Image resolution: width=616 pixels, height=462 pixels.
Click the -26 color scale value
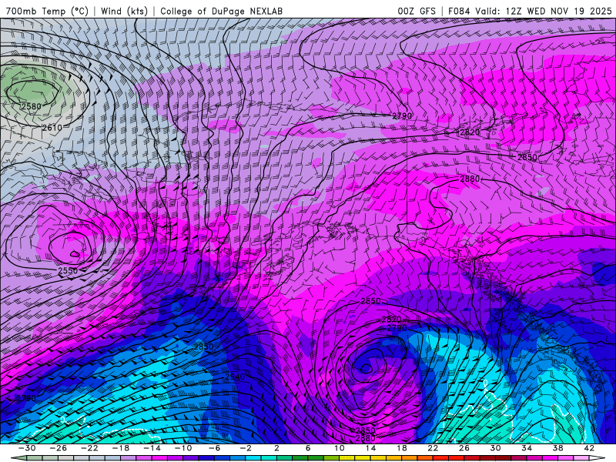pos(59,448)
